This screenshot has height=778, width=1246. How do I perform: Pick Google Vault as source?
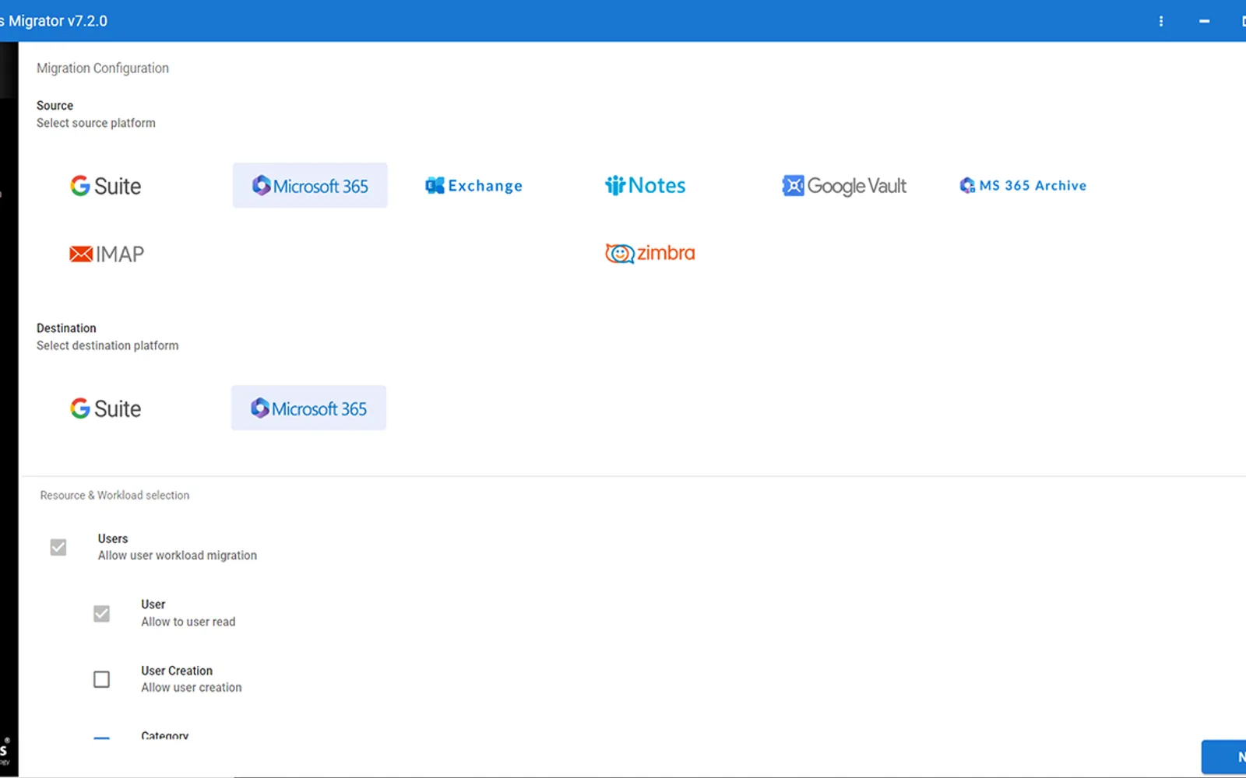(x=844, y=186)
